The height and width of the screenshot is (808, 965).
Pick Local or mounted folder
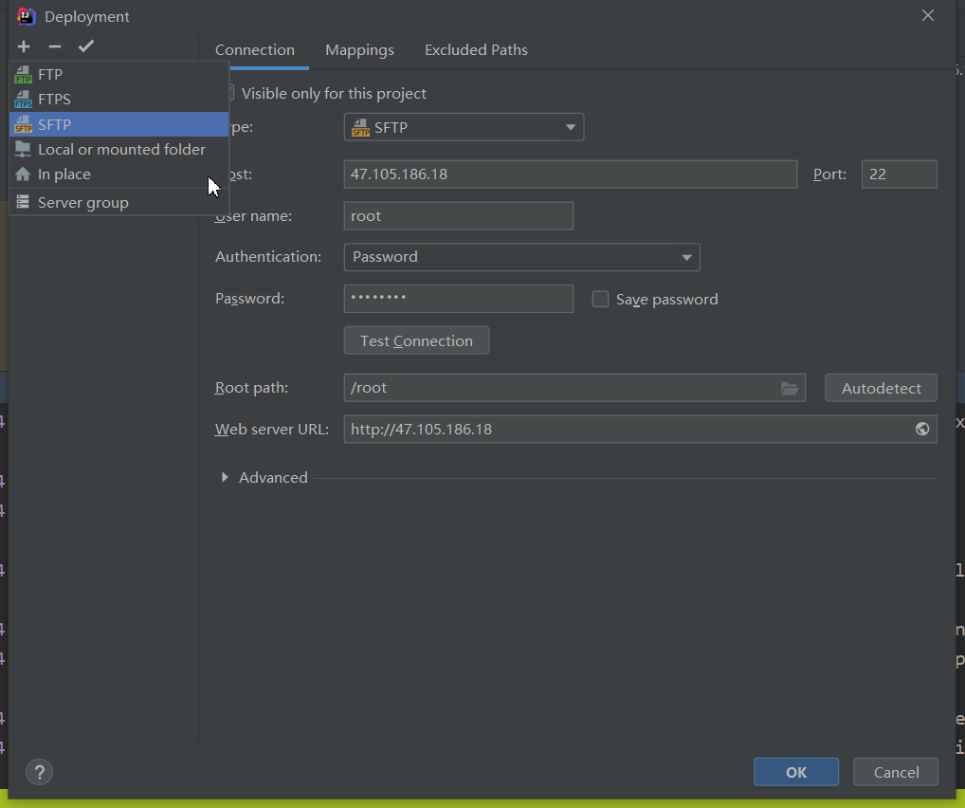[x=118, y=150]
